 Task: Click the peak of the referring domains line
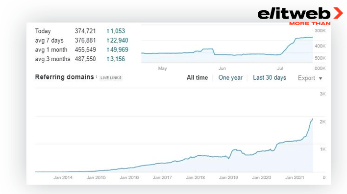coord(313,119)
